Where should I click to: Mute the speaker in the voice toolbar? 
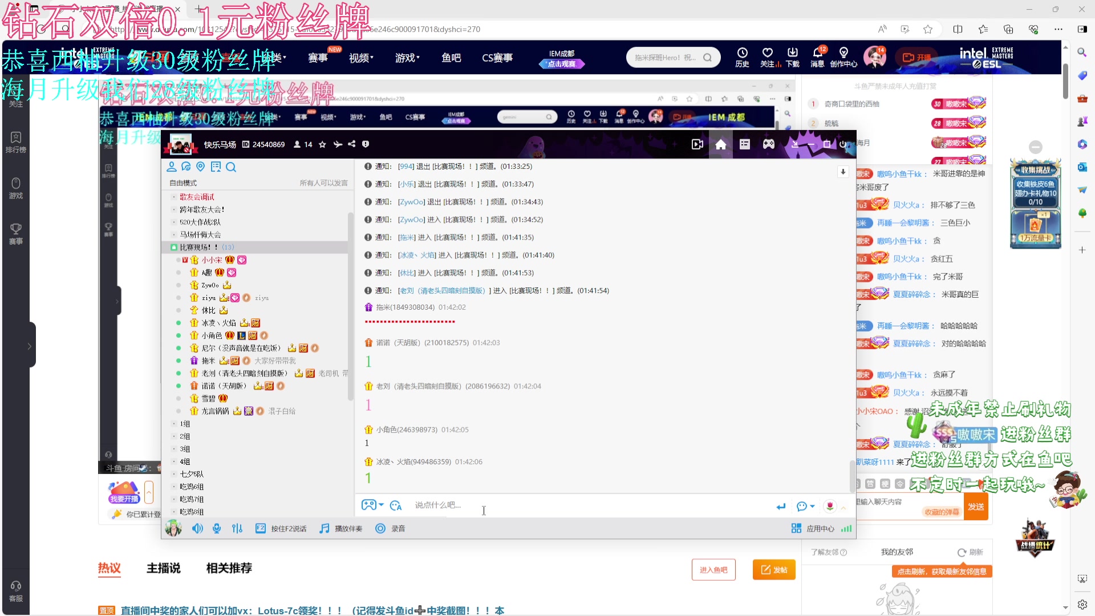[x=197, y=529]
